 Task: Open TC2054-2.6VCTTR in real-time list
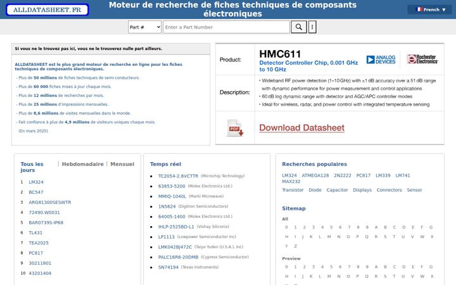click(x=178, y=176)
